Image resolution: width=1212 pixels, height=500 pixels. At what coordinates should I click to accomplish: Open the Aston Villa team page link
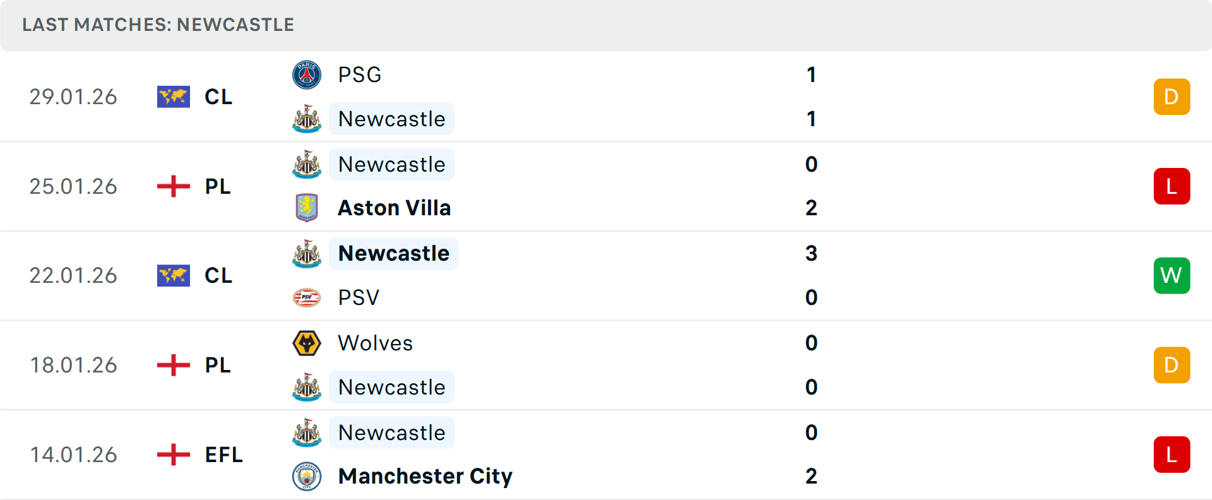pos(394,208)
